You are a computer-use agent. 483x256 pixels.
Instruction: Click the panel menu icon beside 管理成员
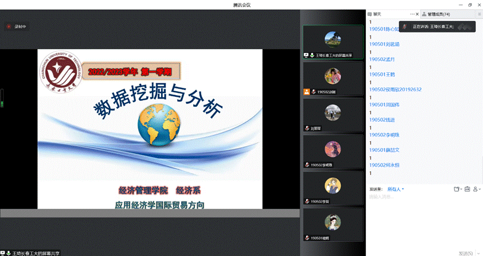click(x=478, y=14)
